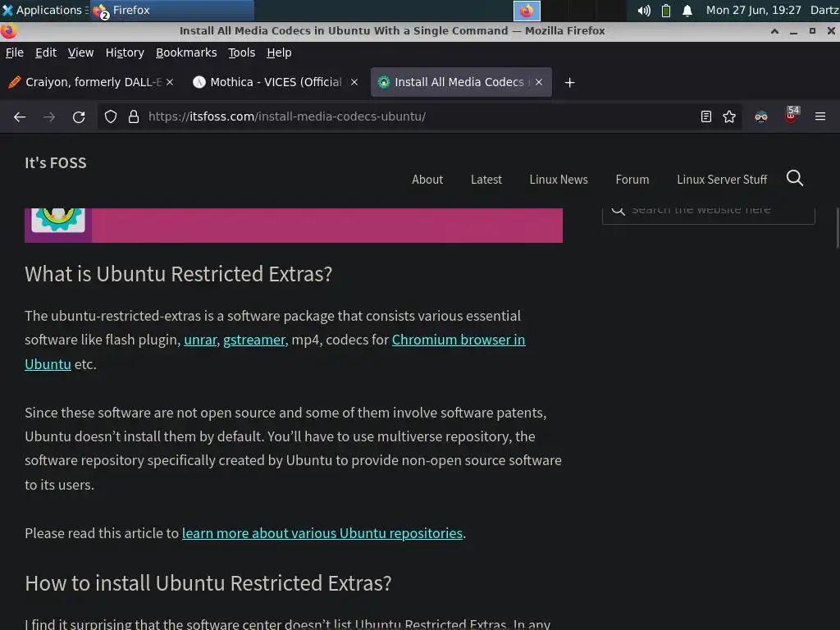This screenshot has width=840, height=630.
Task: Close the Mothica VICES tab
Action: 354,83
